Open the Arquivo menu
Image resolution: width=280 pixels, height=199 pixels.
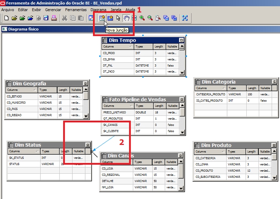click(8, 10)
